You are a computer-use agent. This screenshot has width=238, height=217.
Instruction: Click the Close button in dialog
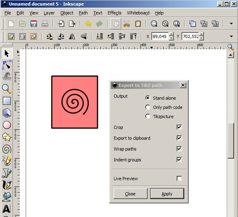pyautogui.click(x=130, y=194)
